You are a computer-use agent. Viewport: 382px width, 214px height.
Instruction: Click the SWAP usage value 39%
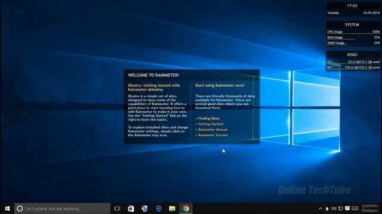377,43
